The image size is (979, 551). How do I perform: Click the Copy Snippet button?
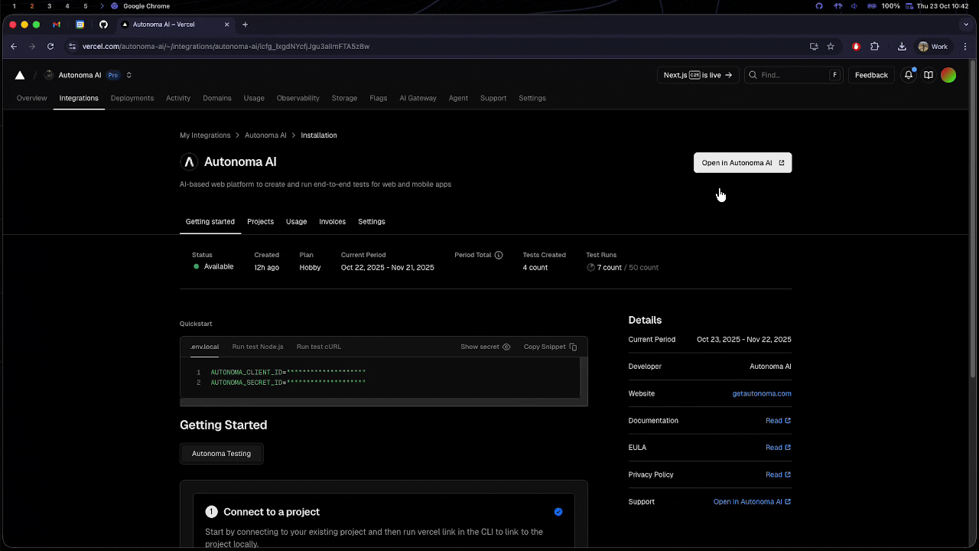click(551, 347)
